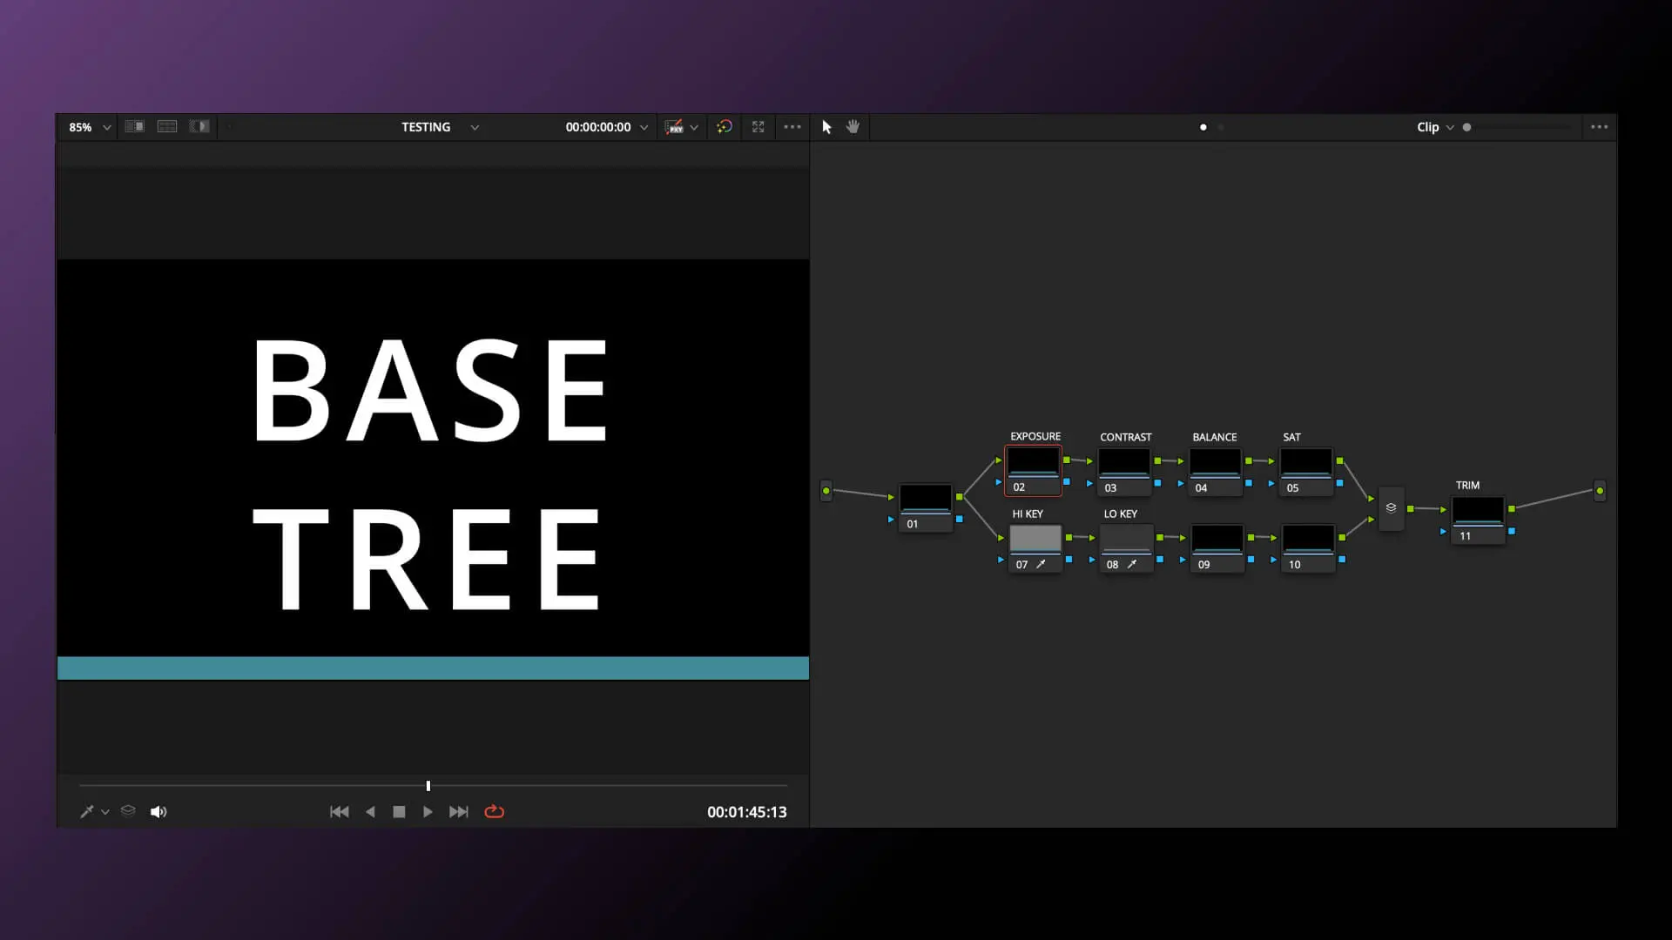Click the first page dot in node editor
This screenshot has height=940, width=1672.
tap(1203, 127)
